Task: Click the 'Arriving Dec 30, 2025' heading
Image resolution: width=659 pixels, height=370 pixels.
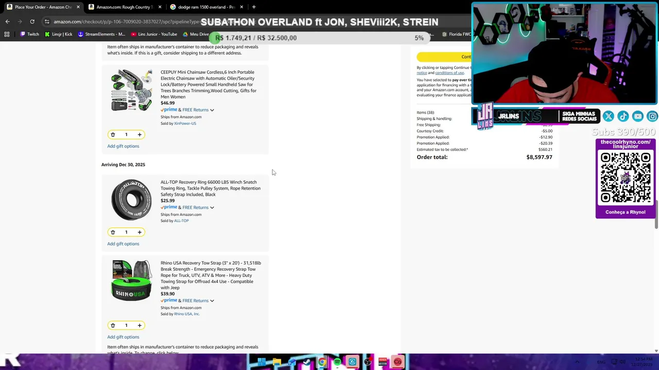Action: click(x=123, y=165)
